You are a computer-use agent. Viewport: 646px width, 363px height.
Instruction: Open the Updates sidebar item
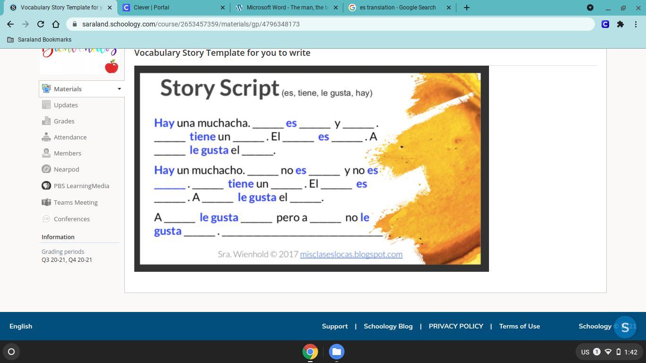click(65, 105)
